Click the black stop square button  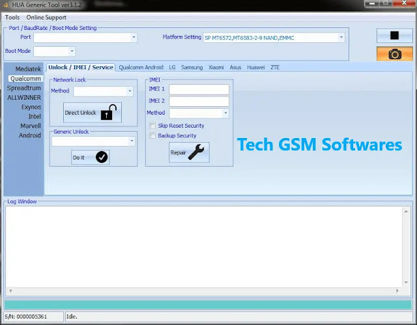[394, 35]
